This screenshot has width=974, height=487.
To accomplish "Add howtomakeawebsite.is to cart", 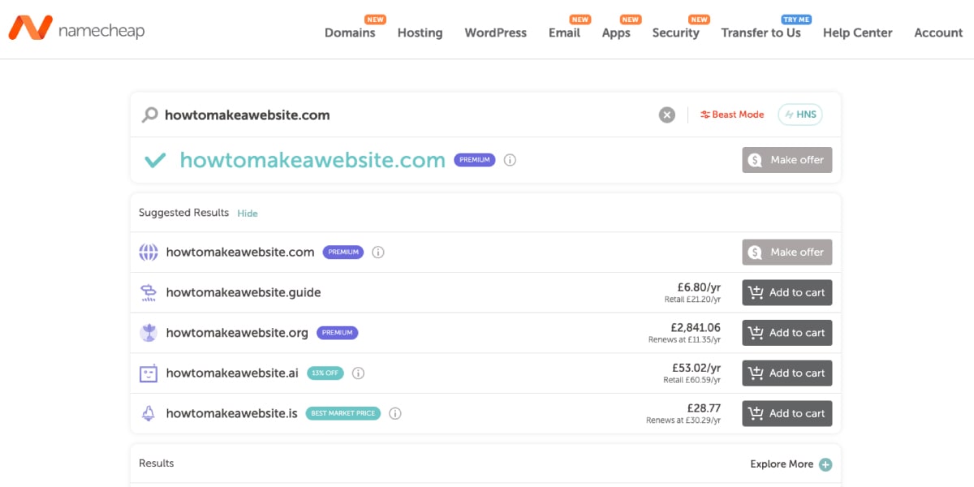I will tap(787, 414).
